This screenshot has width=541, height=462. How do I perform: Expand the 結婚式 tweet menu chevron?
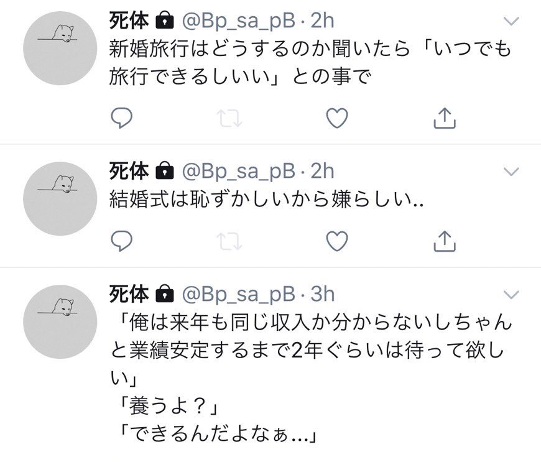coord(511,170)
